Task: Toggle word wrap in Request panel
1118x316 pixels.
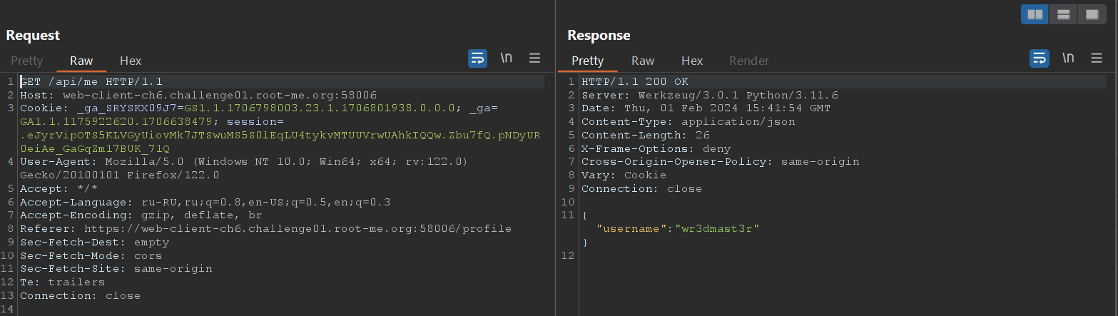Action: [x=477, y=58]
